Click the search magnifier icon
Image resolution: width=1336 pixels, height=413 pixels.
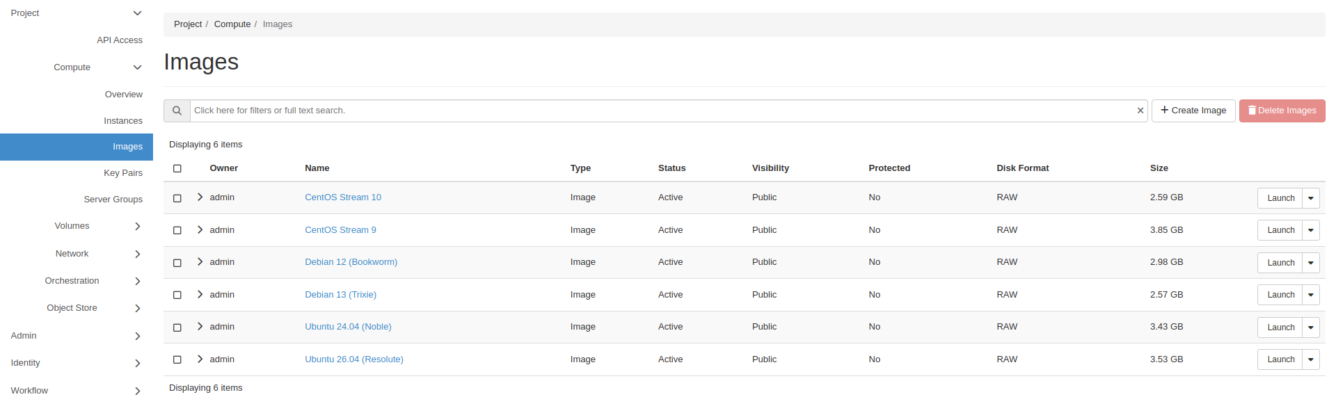point(177,111)
